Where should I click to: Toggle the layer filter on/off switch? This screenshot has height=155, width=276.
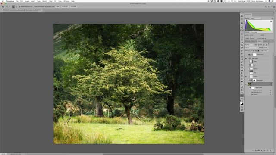[x=269, y=44]
